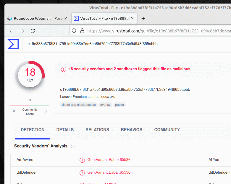Viewport: 231px width, 184px height.
Task: Vote malicious with the community X icon
Action: pyautogui.click(x=14, y=111)
